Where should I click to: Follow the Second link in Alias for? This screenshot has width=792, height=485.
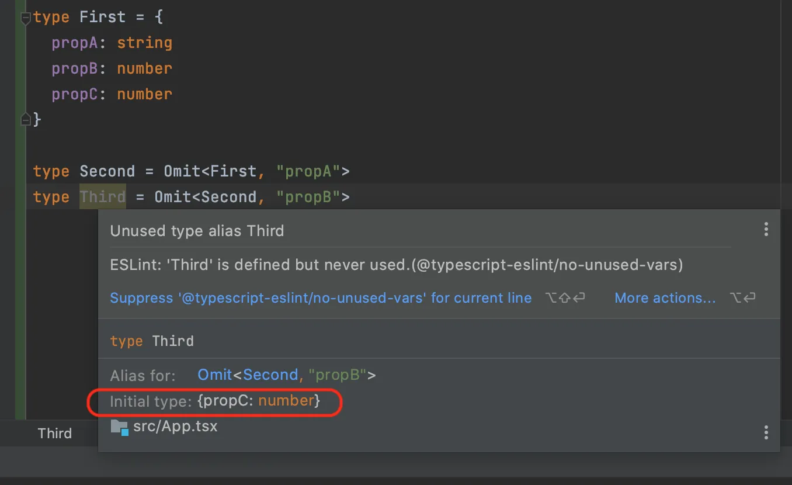pos(270,375)
